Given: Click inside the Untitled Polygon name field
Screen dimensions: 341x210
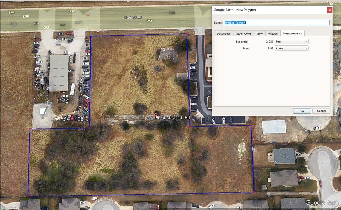Looking at the screenshot, I should (x=275, y=22).
